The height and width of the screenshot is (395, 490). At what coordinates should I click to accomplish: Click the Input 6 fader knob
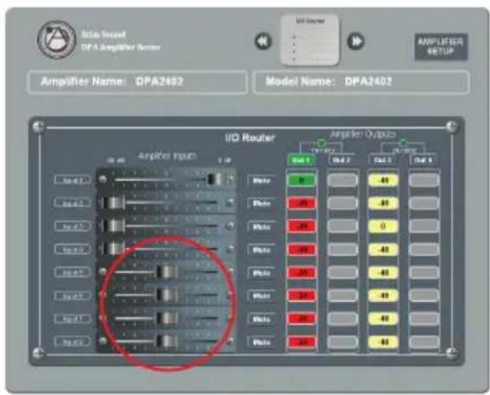click(168, 295)
